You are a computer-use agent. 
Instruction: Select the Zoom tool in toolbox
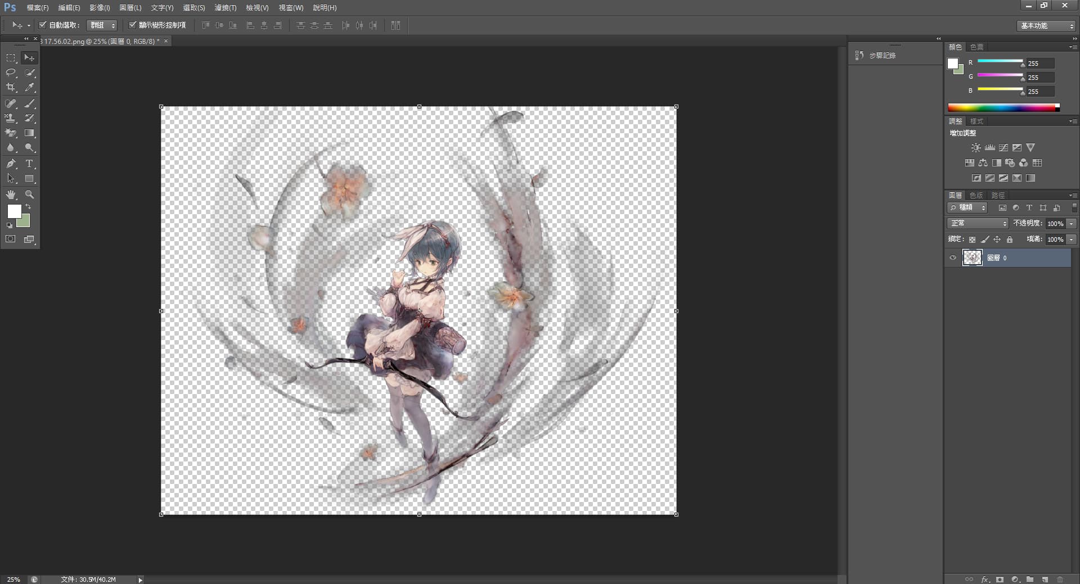click(x=29, y=194)
